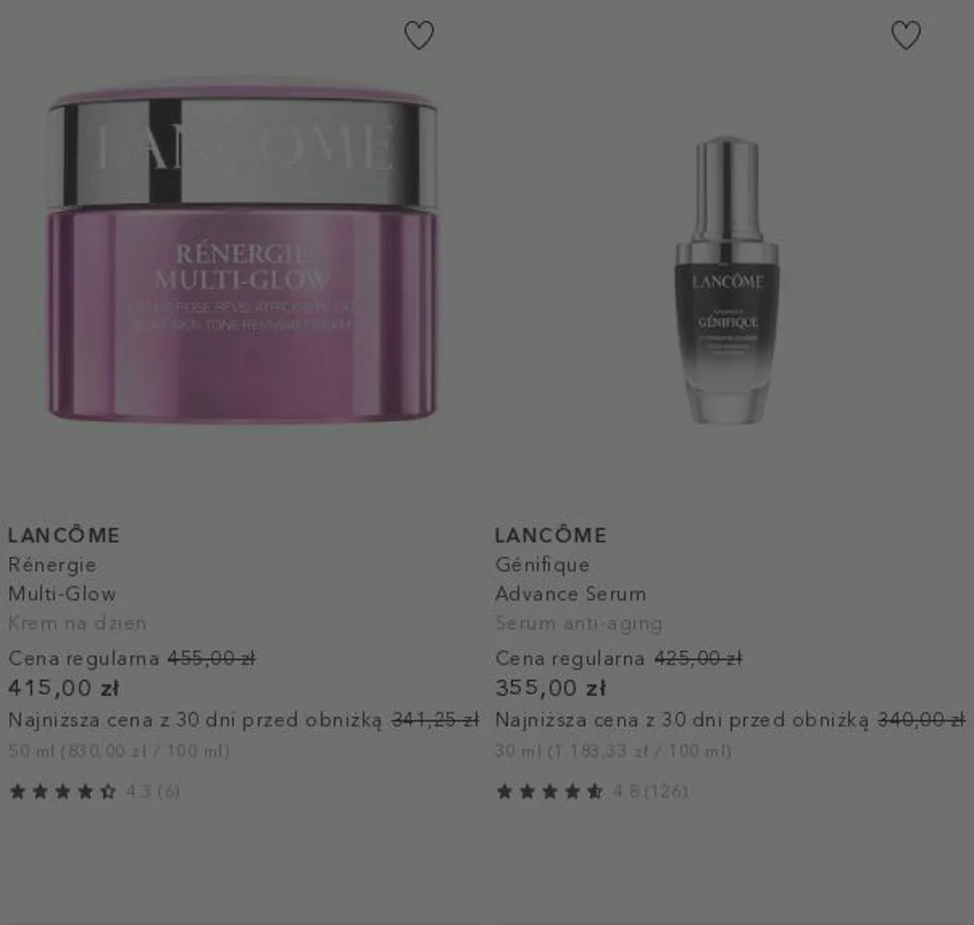Open the Lancôme brand link above Génifique
Image resolution: width=974 pixels, height=925 pixels.
pos(551,535)
